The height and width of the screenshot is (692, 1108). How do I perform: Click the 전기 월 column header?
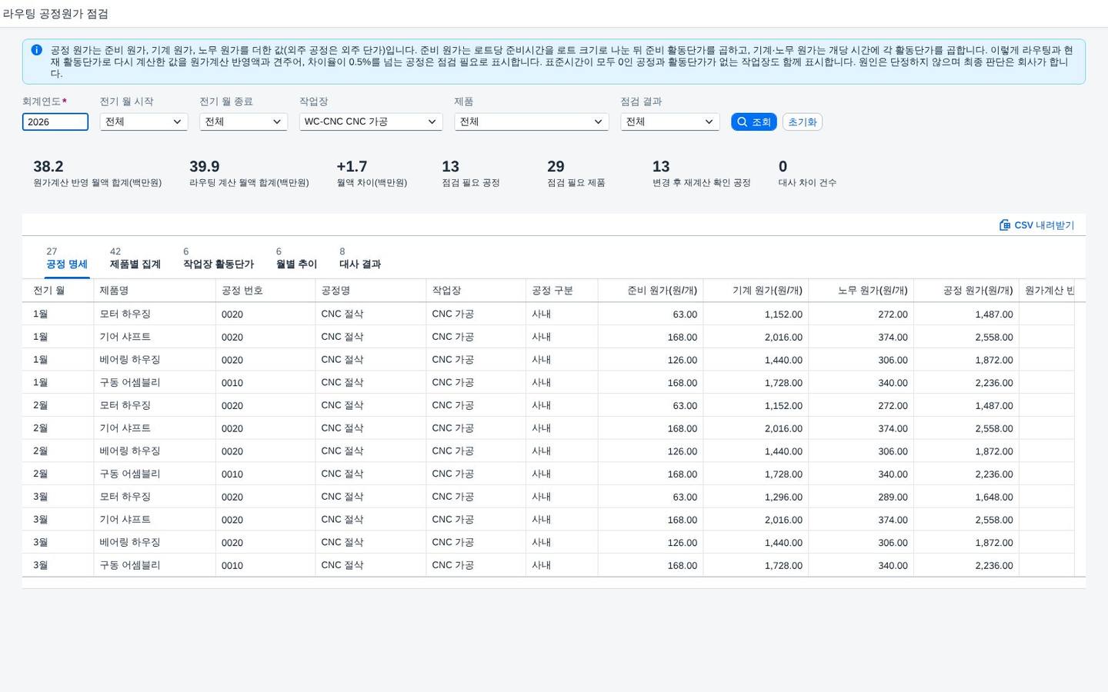58,291
